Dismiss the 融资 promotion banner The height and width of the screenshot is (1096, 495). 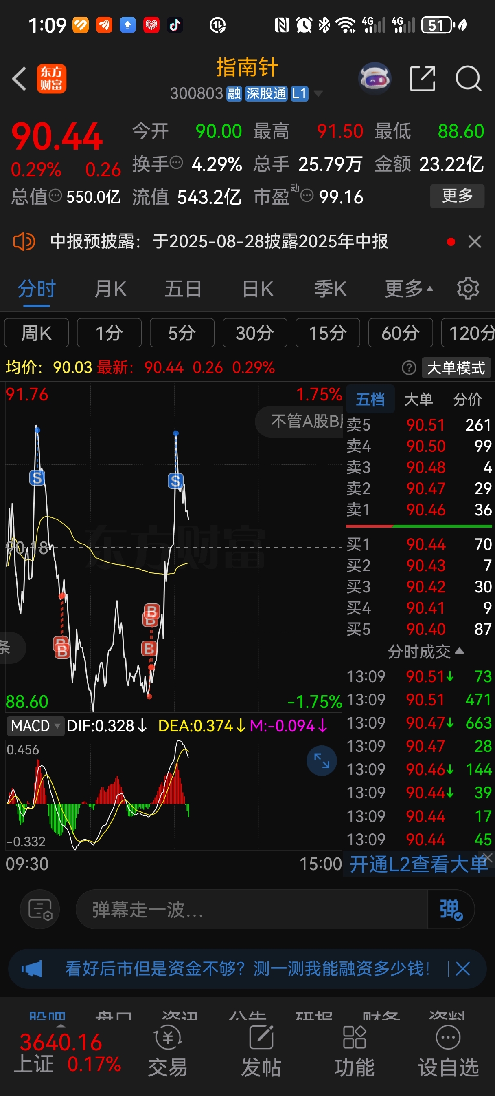pyautogui.click(x=463, y=969)
